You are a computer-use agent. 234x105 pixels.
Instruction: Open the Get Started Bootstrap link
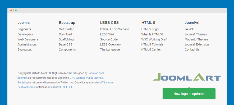tap(66, 29)
